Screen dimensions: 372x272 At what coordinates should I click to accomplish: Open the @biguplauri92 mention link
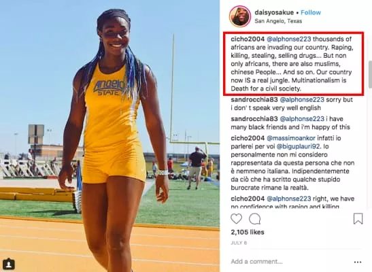[x=299, y=147]
